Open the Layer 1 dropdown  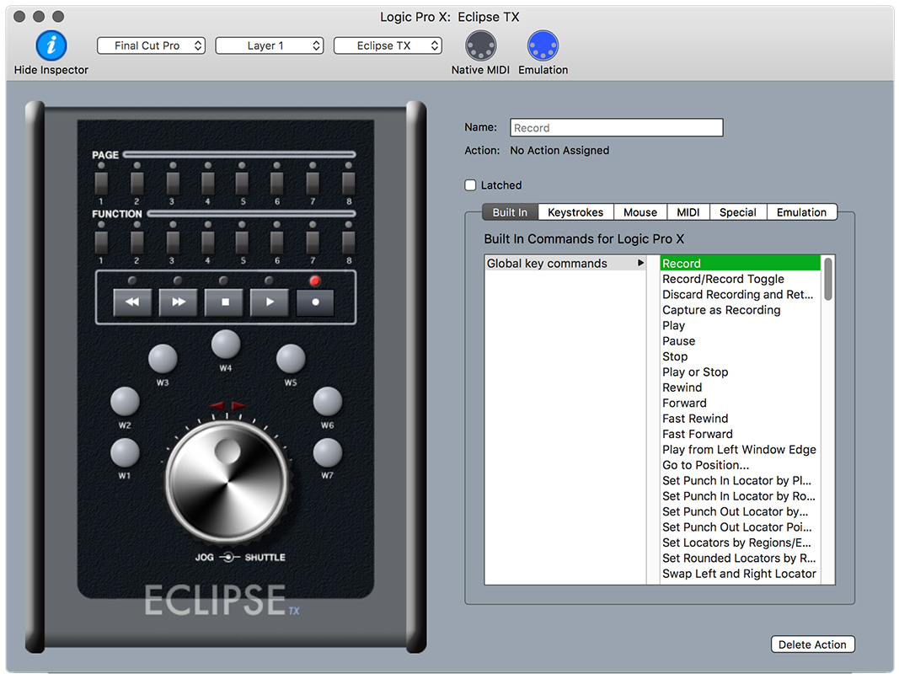270,45
